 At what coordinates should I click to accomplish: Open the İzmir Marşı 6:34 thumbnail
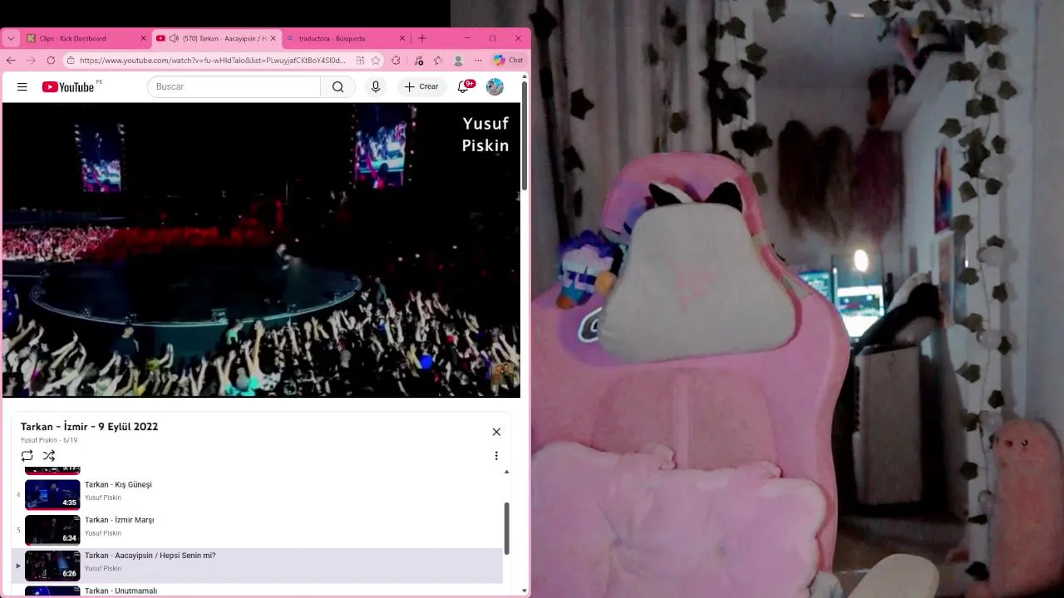click(x=52, y=530)
